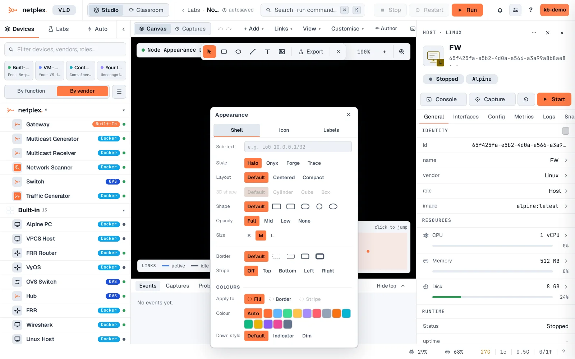Viewport: 575px width, 359px height.
Task: Select the ellipse drawing tool
Action: click(238, 52)
